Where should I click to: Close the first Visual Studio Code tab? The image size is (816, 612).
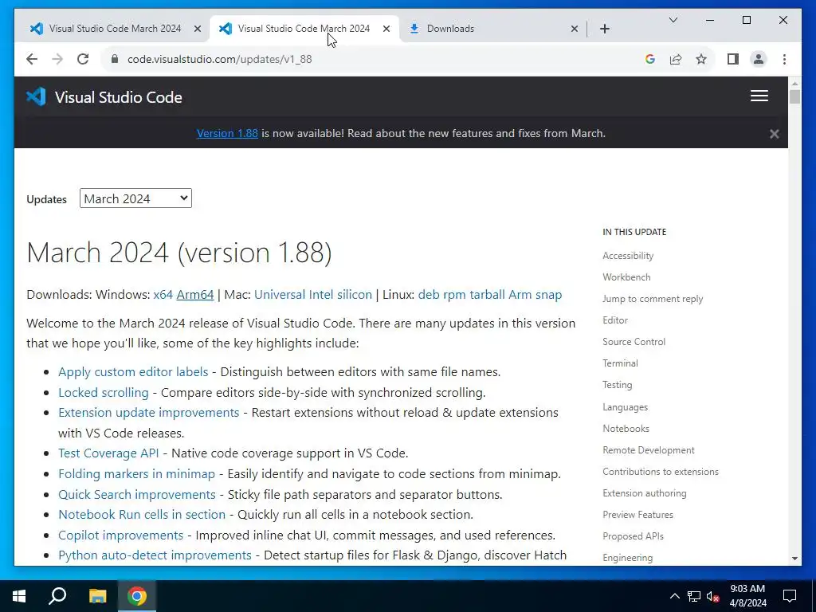[198, 29]
